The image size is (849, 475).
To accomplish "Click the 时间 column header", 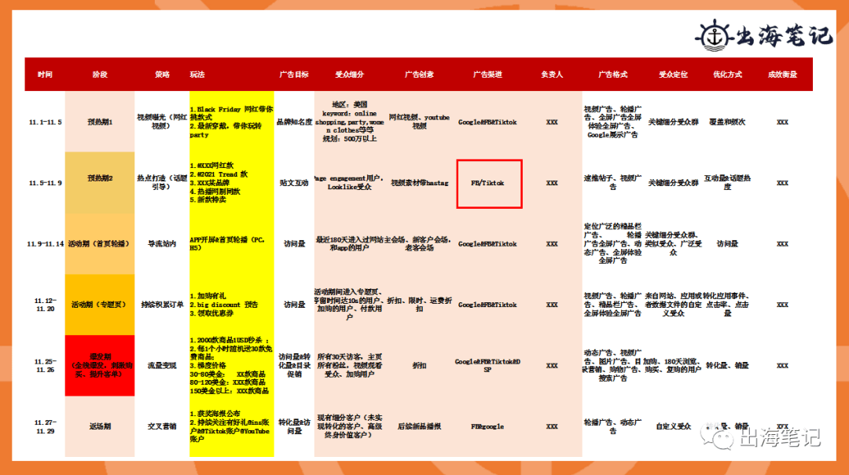I will click(45, 75).
